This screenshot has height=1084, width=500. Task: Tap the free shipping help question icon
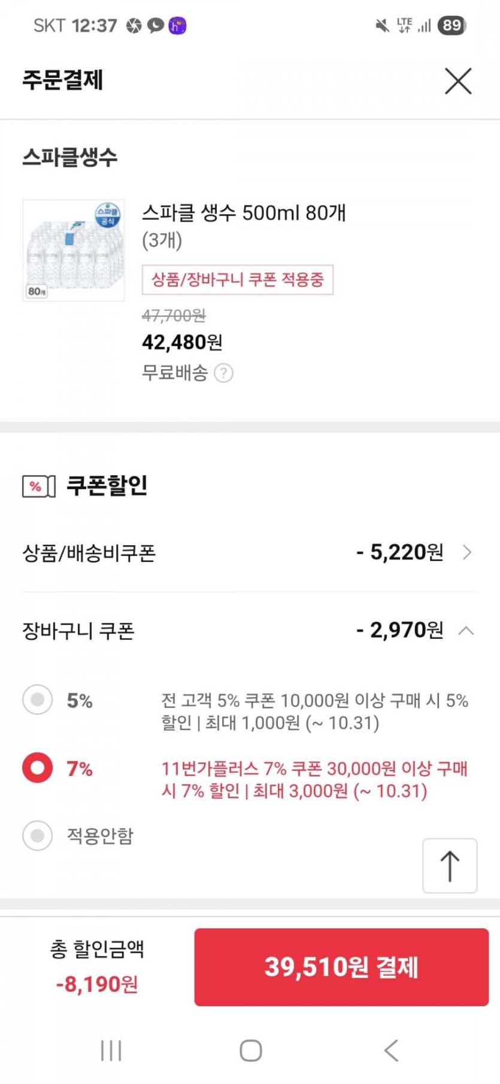tap(223, 373)
